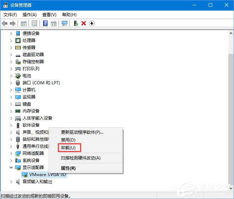Click the 存储控制器 storage controller icon
The image size is (234, 199).
click(18, 62)
